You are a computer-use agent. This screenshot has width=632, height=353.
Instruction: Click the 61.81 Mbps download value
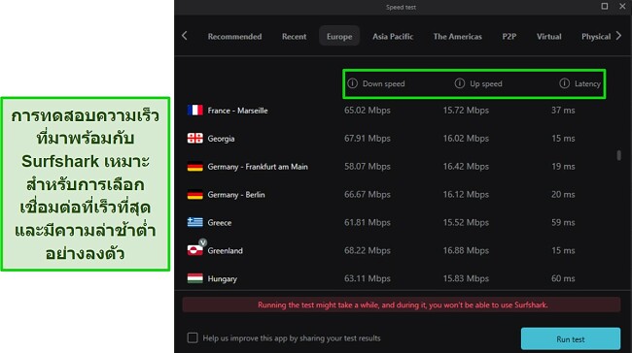coord(368,222)
